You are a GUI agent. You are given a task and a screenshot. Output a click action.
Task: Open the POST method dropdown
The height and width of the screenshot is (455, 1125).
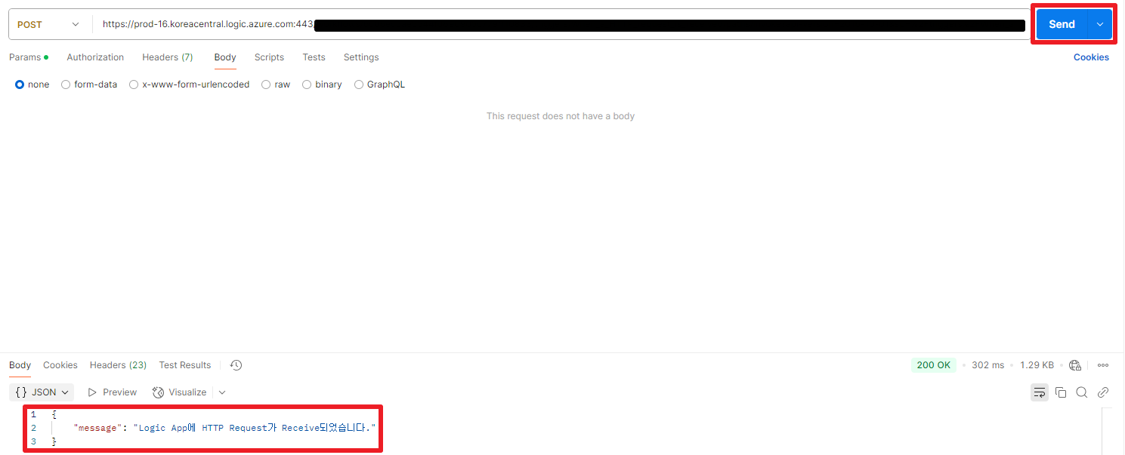(48, 24)
